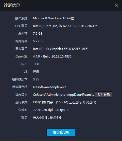The width and height of the screenshot is (122, 141).
Task: Click the 可用内存 label
Action: click(22, 41)
